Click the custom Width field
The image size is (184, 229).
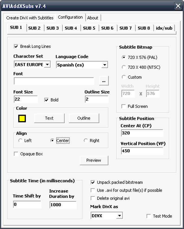tap(128, 94)
